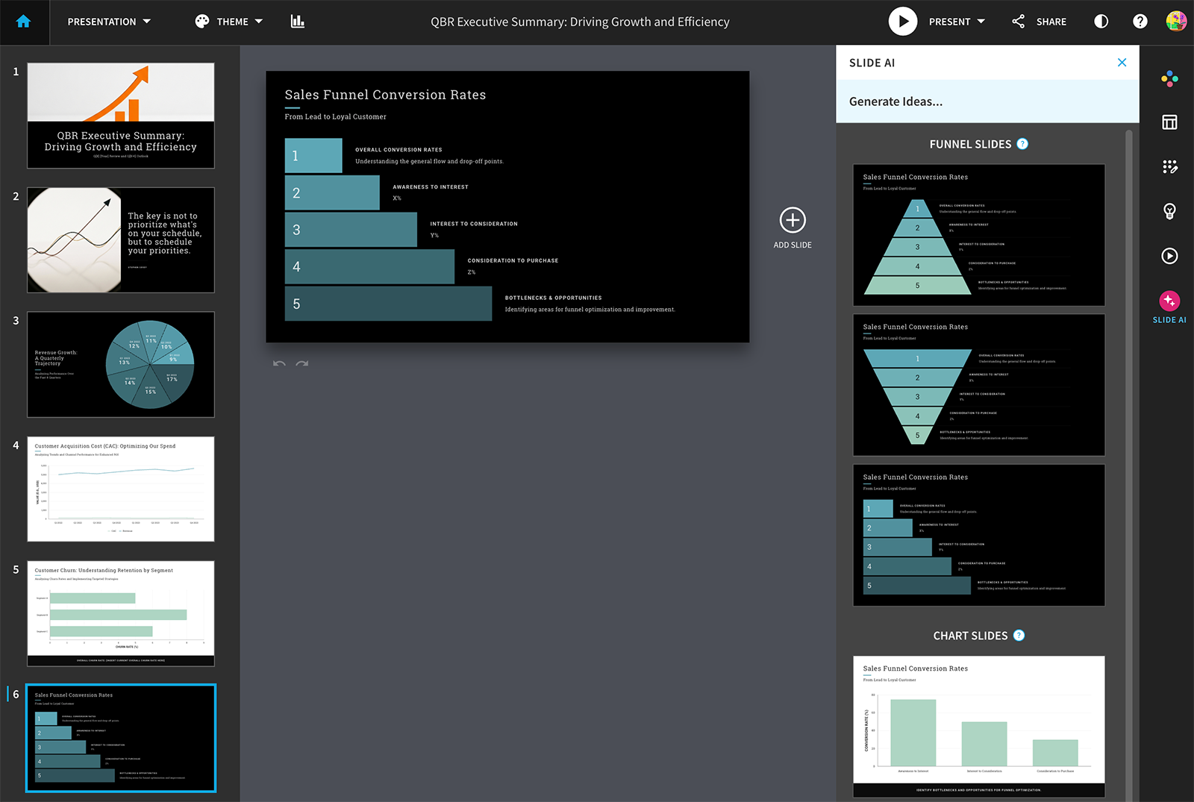Open the chart analytics icon in toolbar
The width and height of the screenshot is (1194, 802).
(x=298, y=22)
